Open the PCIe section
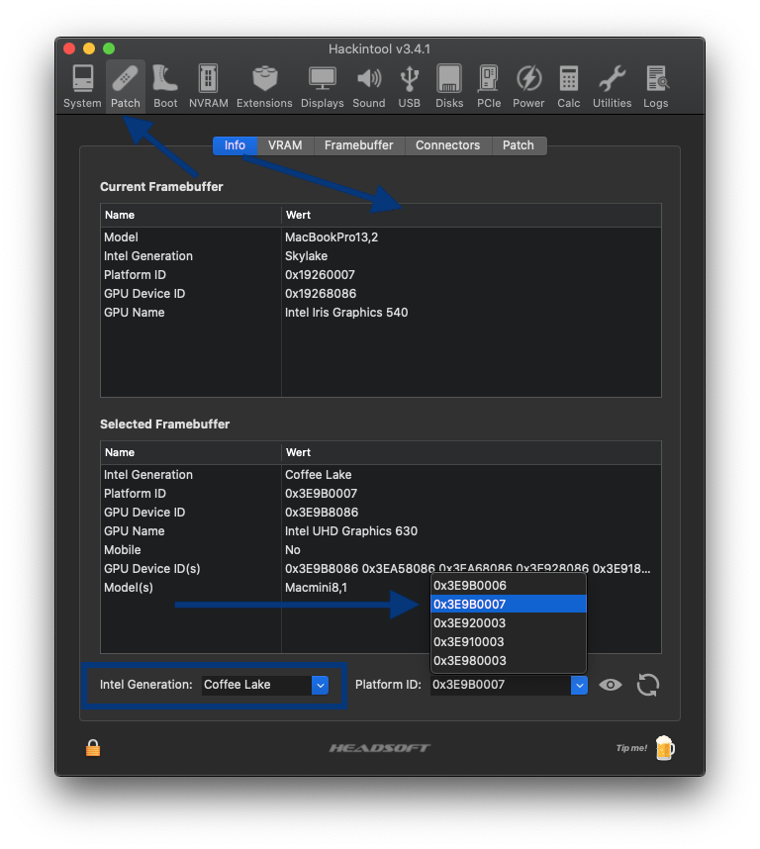 (x=489, y=87)
